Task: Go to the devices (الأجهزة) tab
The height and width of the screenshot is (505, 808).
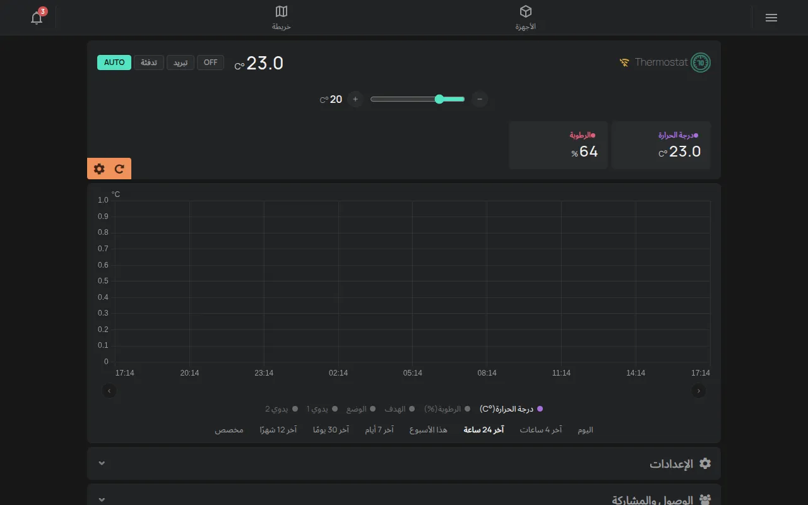Action: coord(525,18)
